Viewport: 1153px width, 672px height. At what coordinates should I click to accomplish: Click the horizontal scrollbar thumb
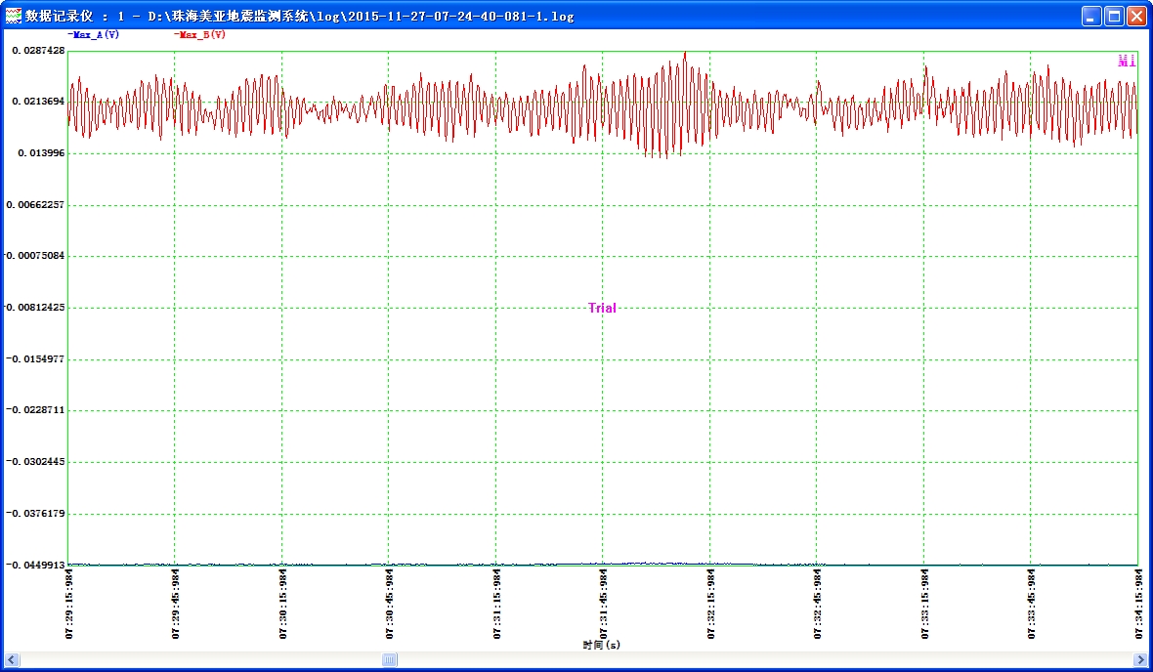[390, 659]
